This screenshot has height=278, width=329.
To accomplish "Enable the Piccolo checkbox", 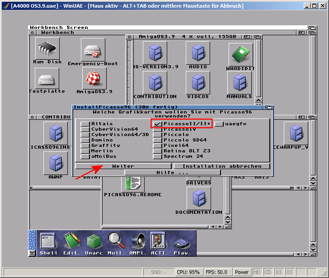I will 157,135.
